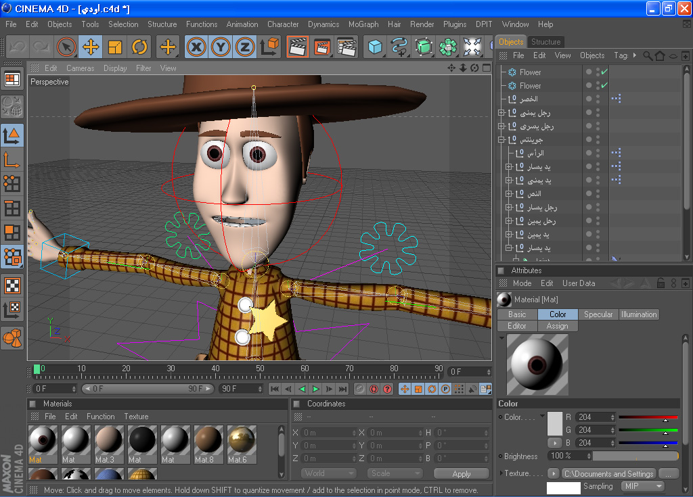Toggle the Z axis lock
The width and height of the screenshot is (693, 497).
[x=245, y=47]
